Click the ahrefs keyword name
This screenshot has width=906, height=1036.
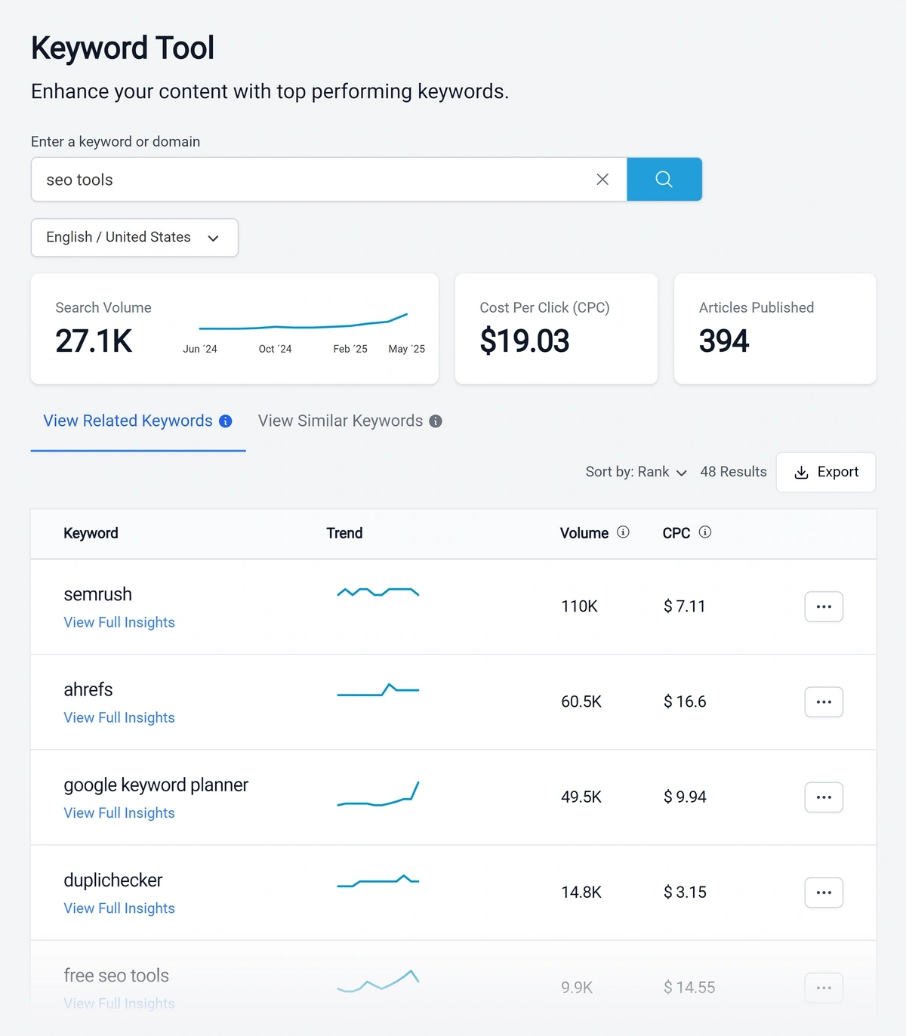pyautogui.click(x=88, y=689)
